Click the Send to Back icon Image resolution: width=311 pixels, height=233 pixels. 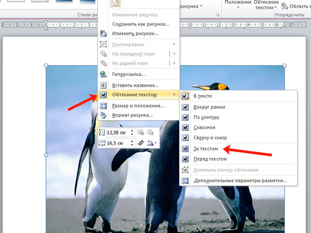tap(103, 63)
